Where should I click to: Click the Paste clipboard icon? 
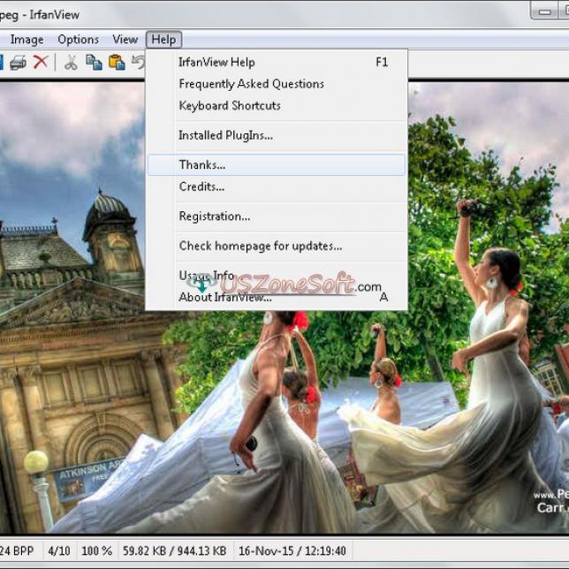point(117,62)
